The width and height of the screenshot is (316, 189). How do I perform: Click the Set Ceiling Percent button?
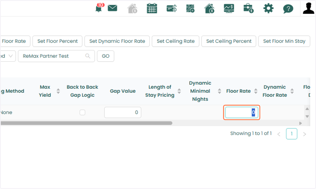[229, 41]
